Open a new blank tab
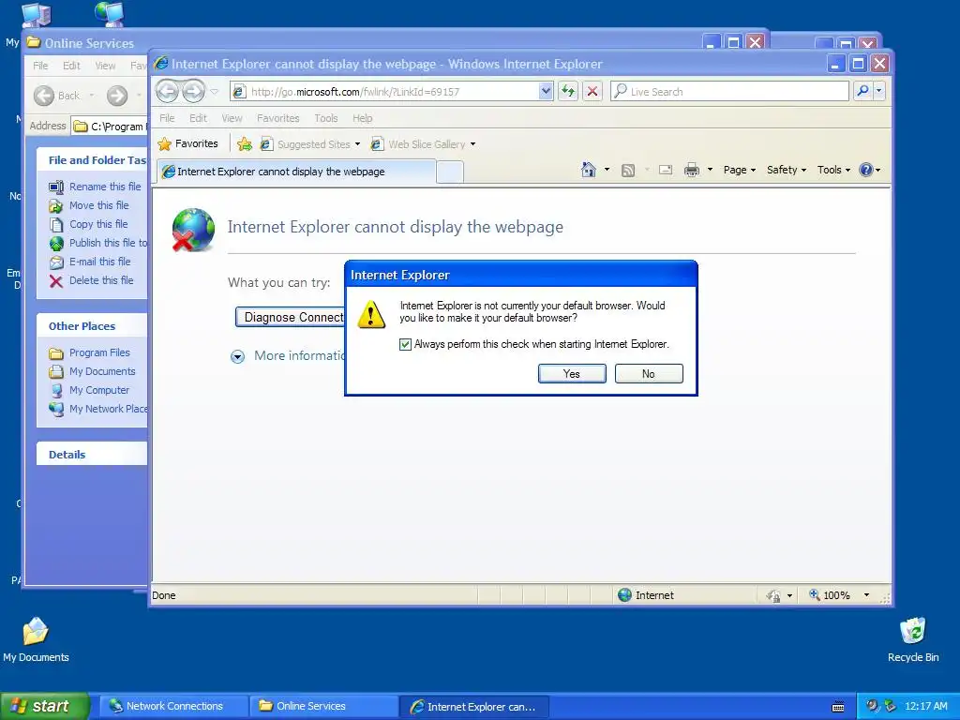The image size is (960, 720). [450, 172]
